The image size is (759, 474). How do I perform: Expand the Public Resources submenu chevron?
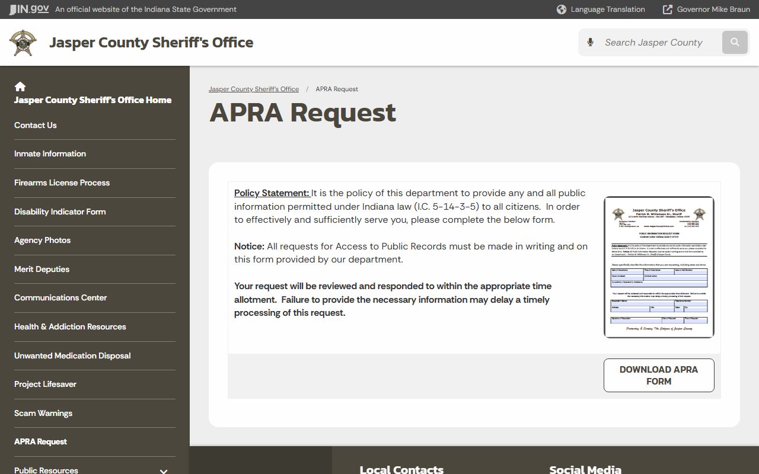tap(164, 471)
